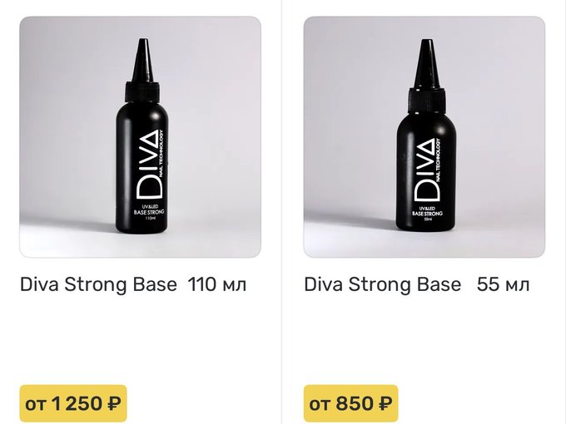
Task: Click the 'BASE STRONG' label on the right bottle
Action: click(x=427, y=214)
